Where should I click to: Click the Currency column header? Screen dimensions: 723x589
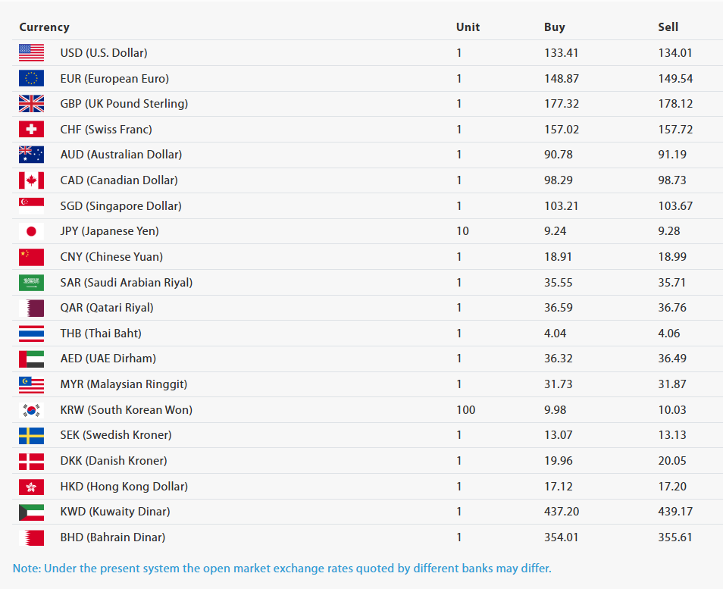tap(44, 27)
